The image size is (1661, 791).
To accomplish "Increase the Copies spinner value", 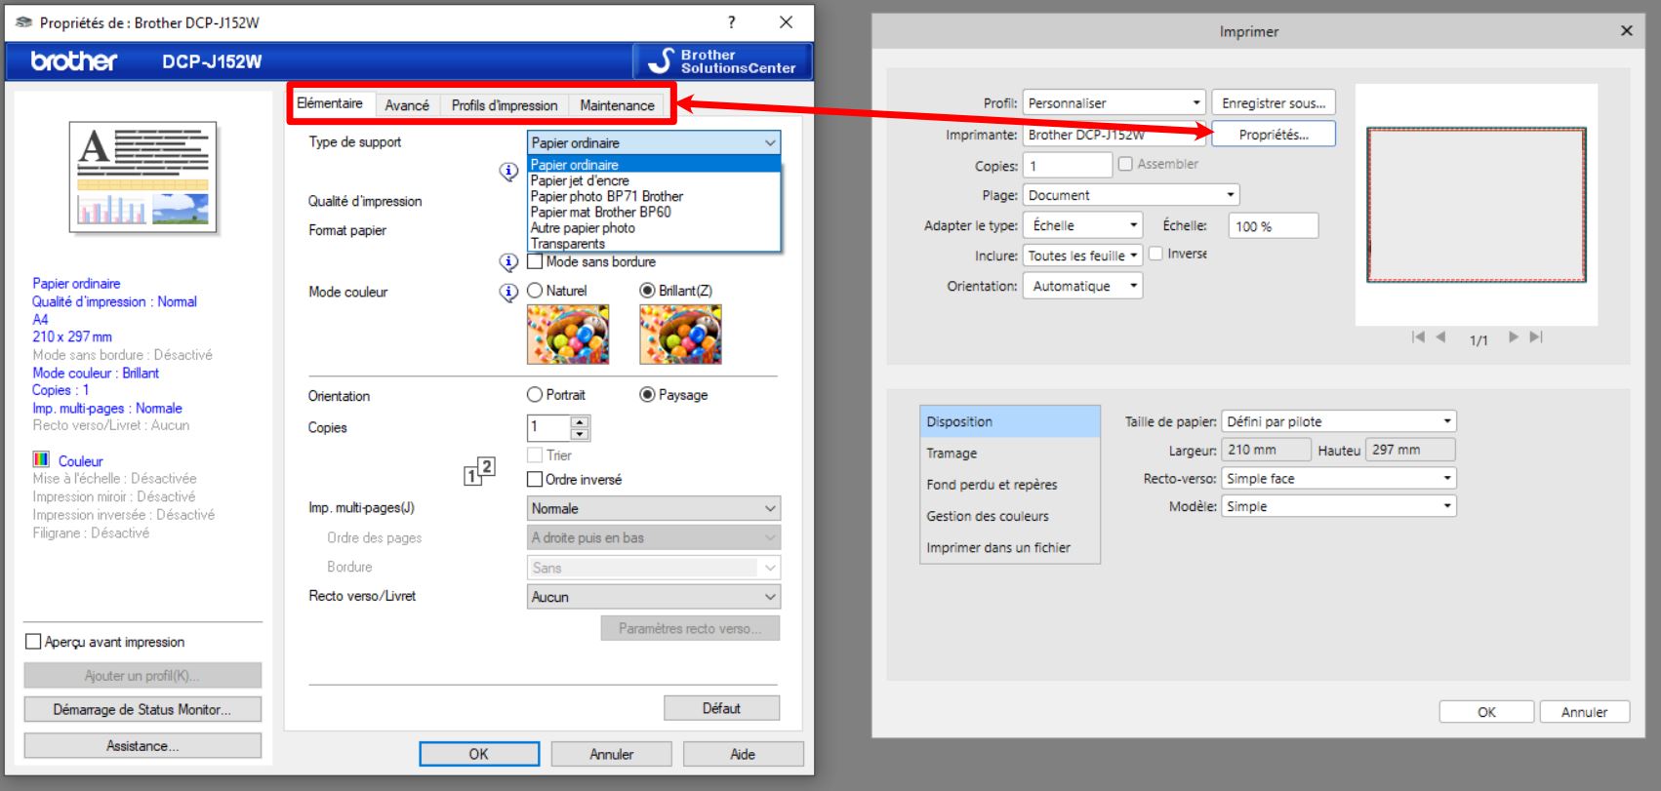I will click(x=580, y=422).
